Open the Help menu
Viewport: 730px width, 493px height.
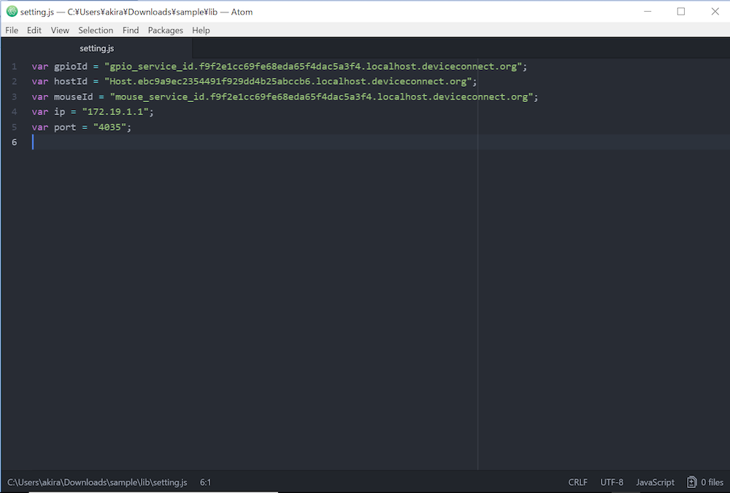[x=201, y=30]
